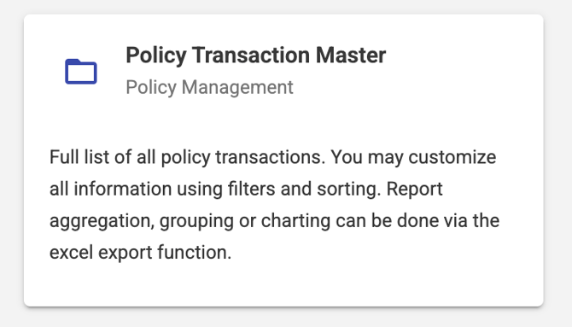Click the blue folder icon

tap(81, 72)
